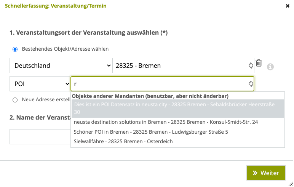Viewport: 294px width, 187px height.
Task: Click the double-arrow icon on Weiter
Action: coord(255,173)
